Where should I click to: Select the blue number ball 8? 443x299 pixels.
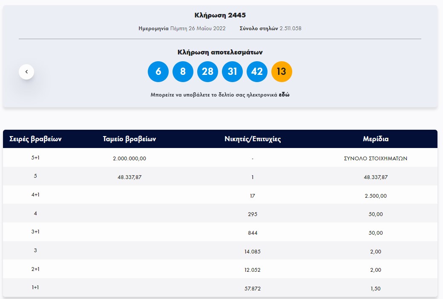(x=183, y=71)
